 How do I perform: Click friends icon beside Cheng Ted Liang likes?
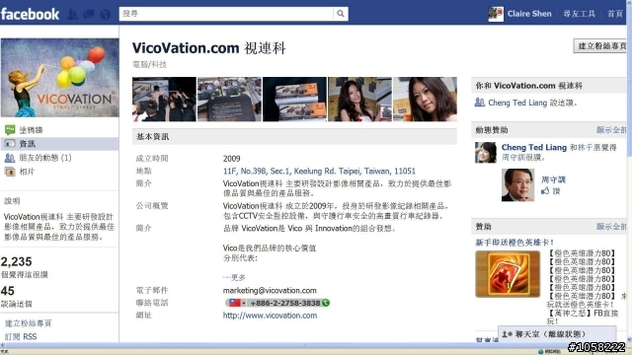480,103
